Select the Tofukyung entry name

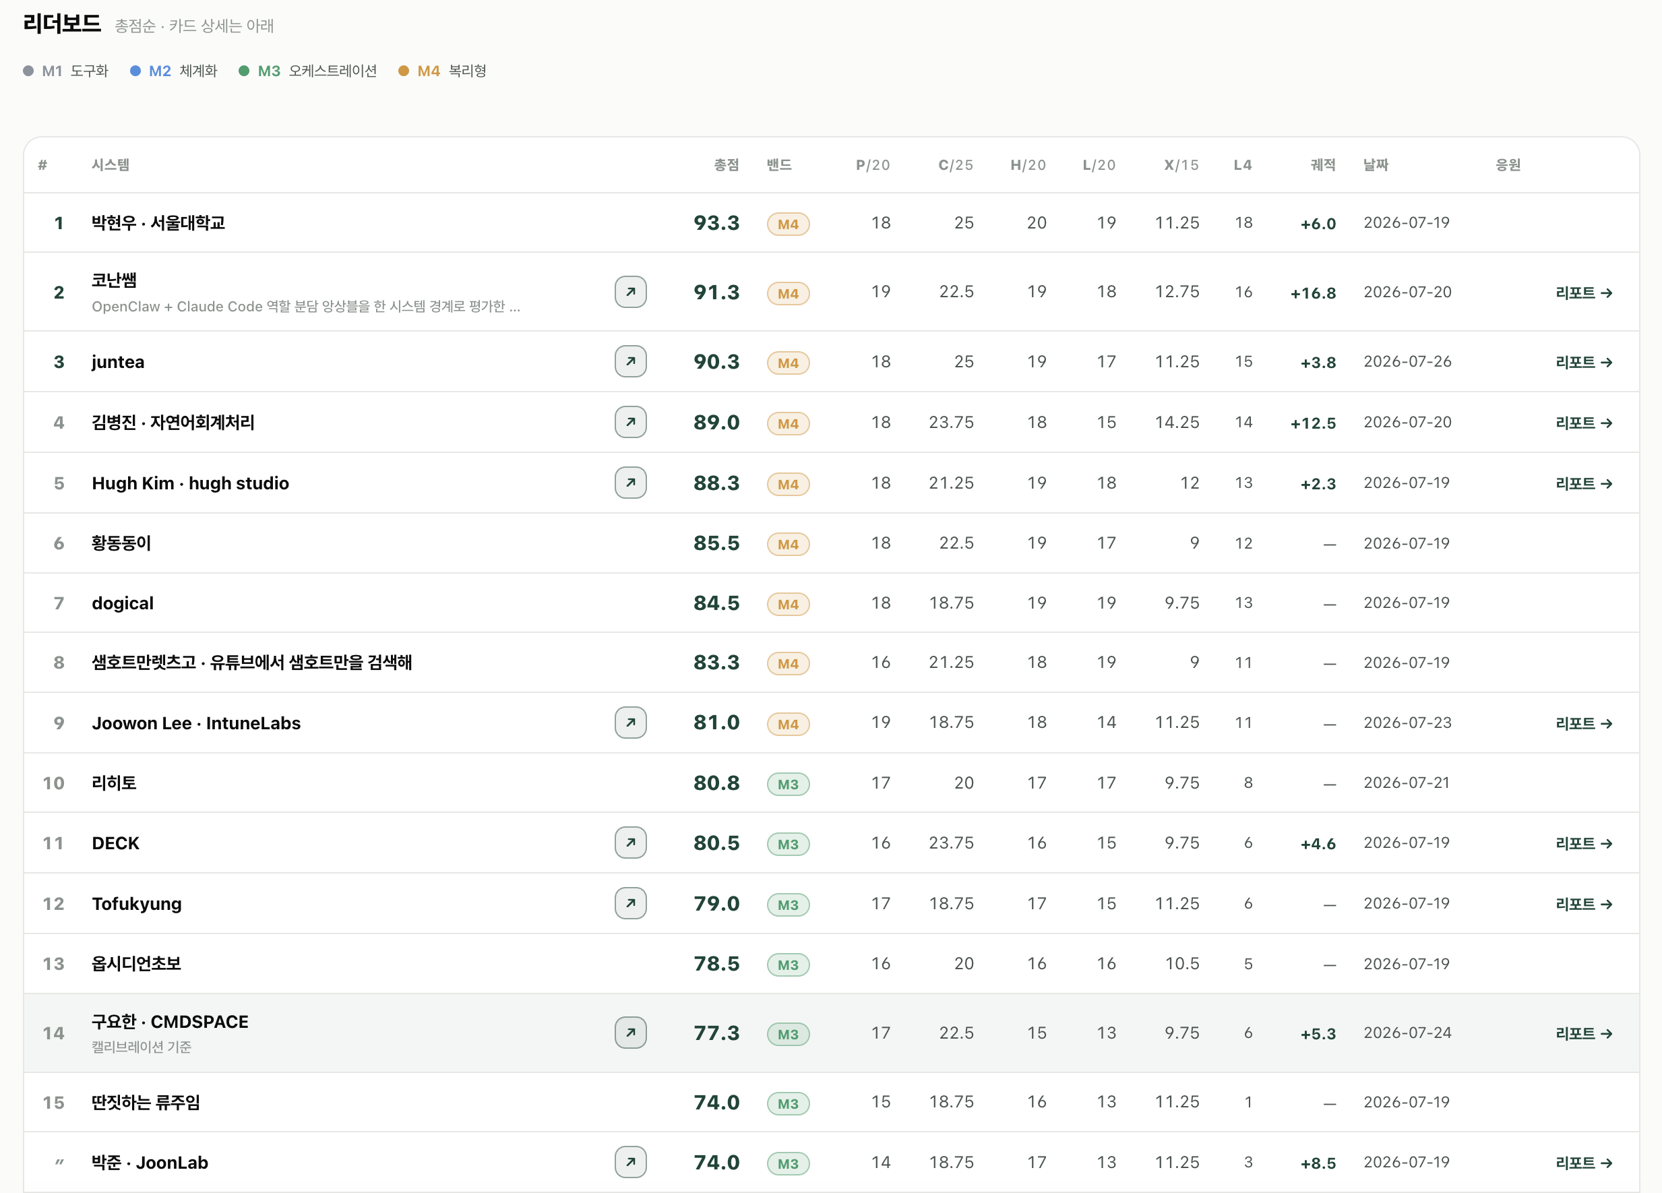click(x=137, y=905)
